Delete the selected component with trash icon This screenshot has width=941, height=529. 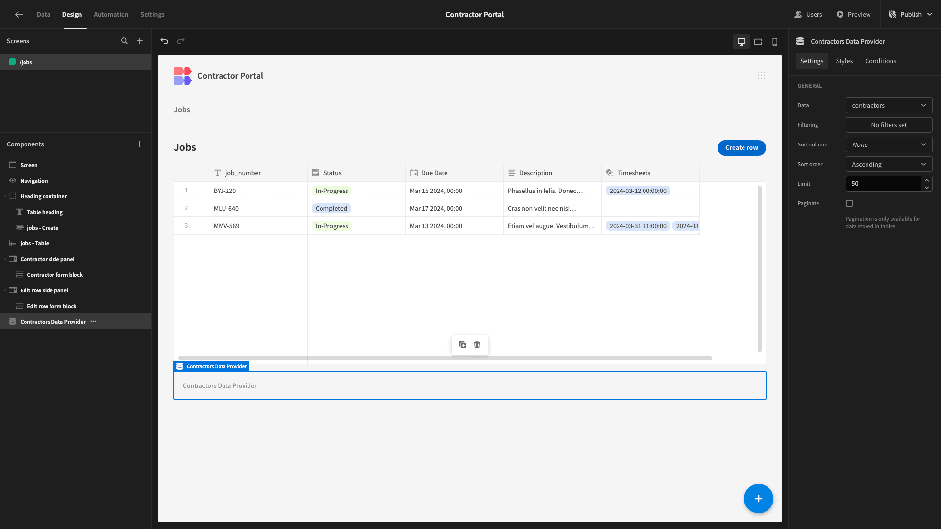[x=477, y=345]
